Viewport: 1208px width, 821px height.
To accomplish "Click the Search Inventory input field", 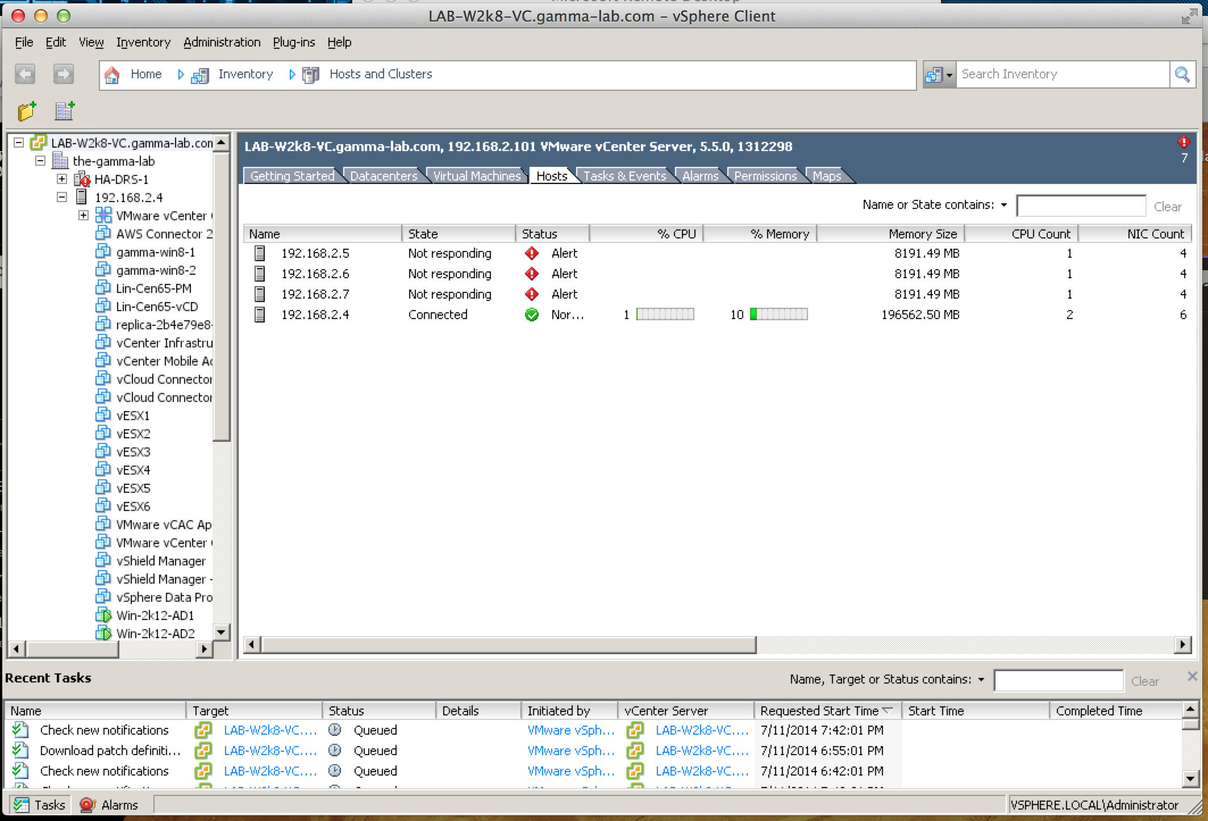I will pyautogui.click(x=1061, y=74).
